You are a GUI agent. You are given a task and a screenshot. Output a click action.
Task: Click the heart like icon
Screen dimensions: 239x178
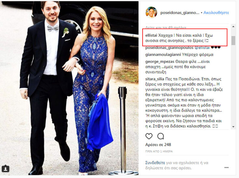[149, 136]
